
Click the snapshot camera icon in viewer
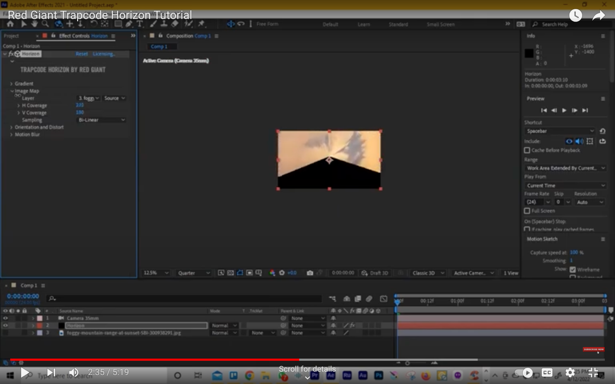pos(310,273)
